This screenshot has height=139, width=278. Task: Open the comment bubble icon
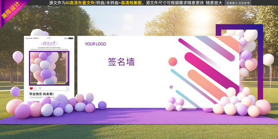pos(36,88)
